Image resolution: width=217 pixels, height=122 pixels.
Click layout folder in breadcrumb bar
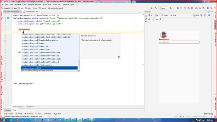pos(43,8)
